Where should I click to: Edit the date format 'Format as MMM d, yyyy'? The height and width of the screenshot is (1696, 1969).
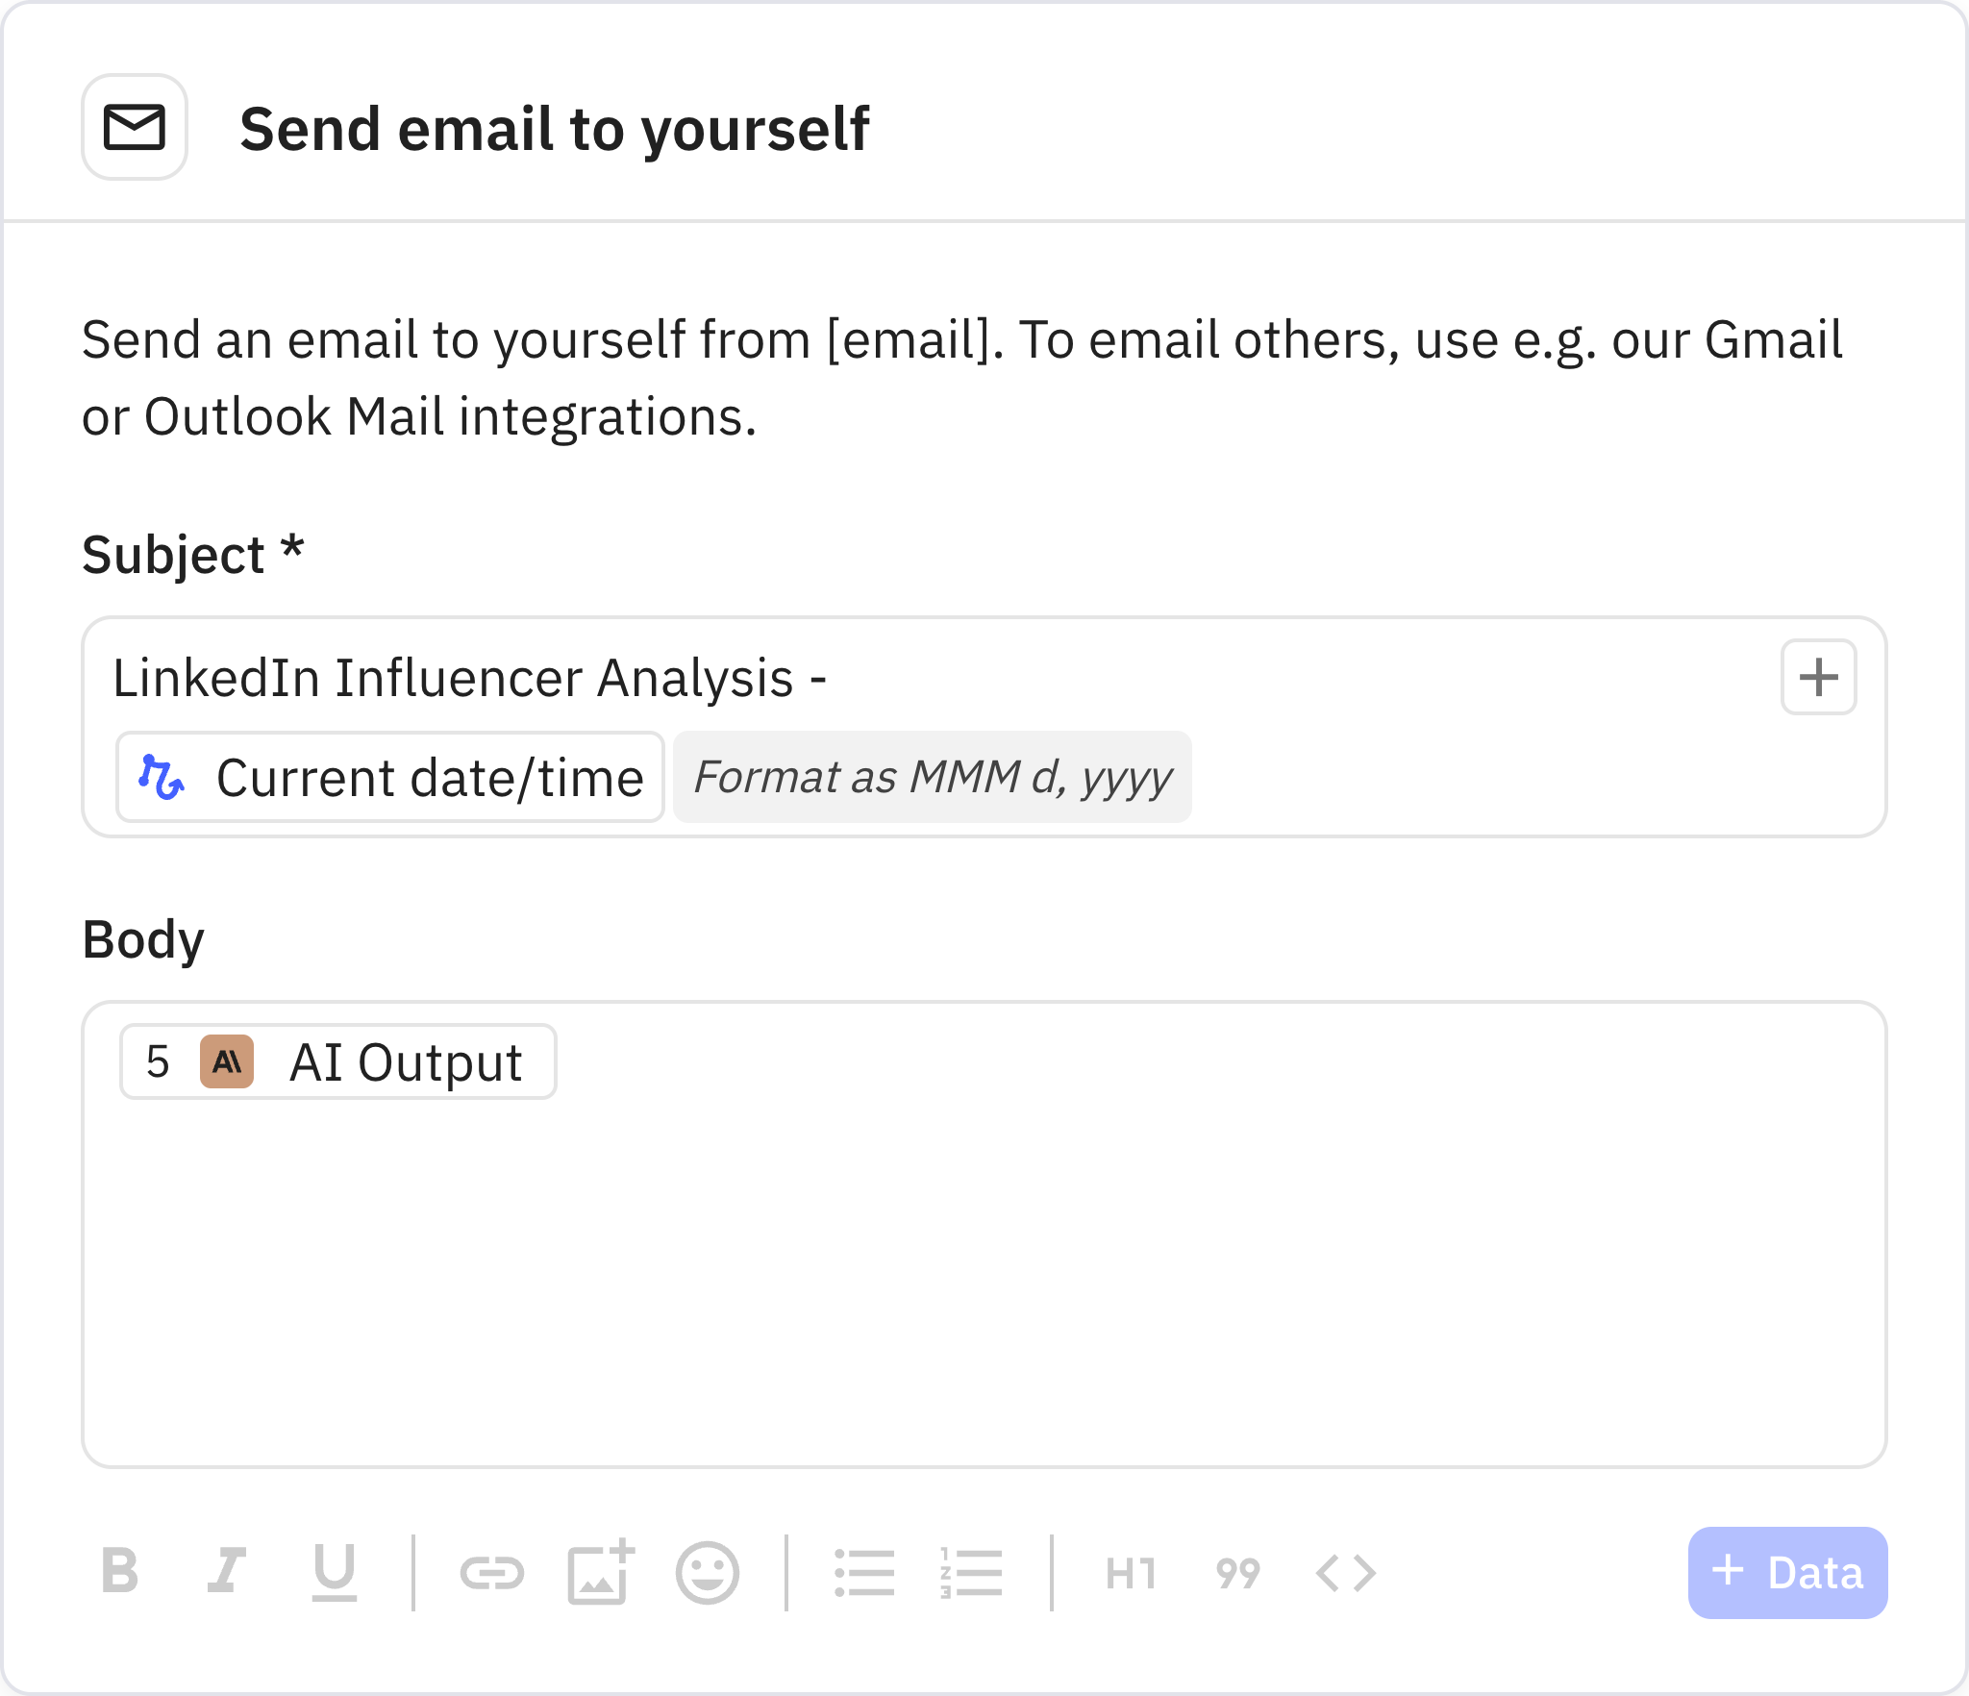[932, 777]
